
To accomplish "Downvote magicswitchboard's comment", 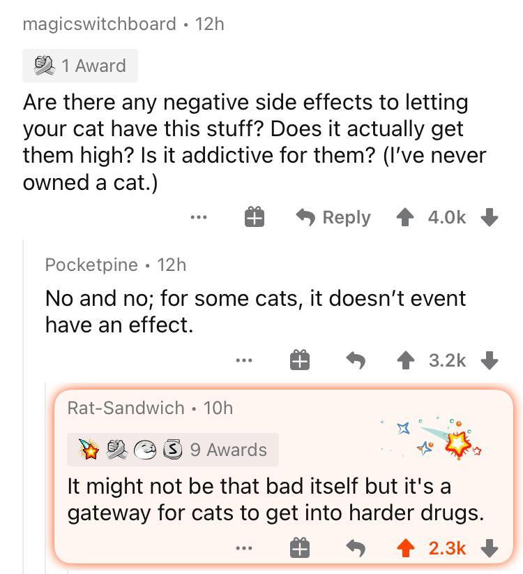I will tap(489, 217).
